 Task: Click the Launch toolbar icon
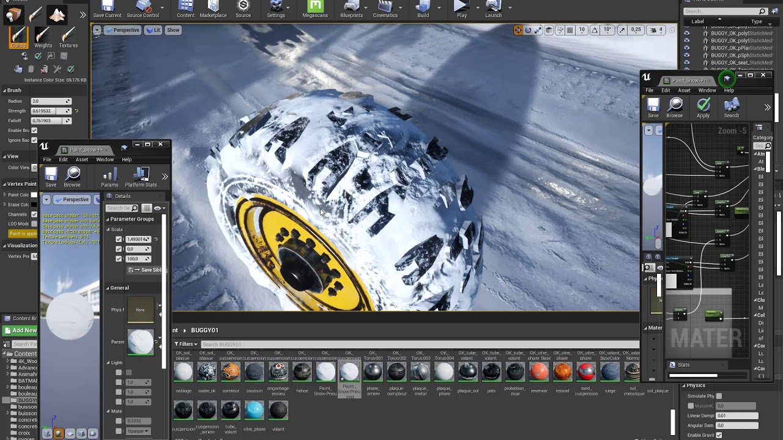[x=493, y=9]
